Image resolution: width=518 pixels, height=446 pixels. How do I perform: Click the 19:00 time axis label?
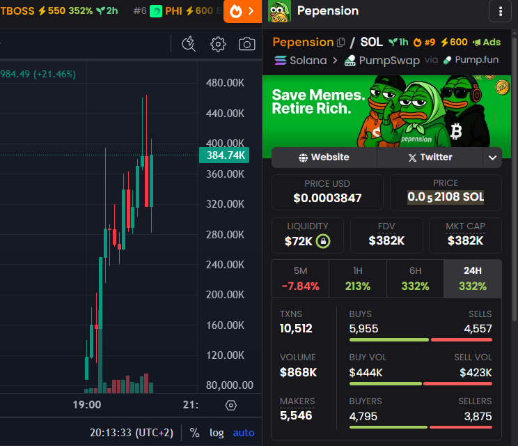click(87, 405)
